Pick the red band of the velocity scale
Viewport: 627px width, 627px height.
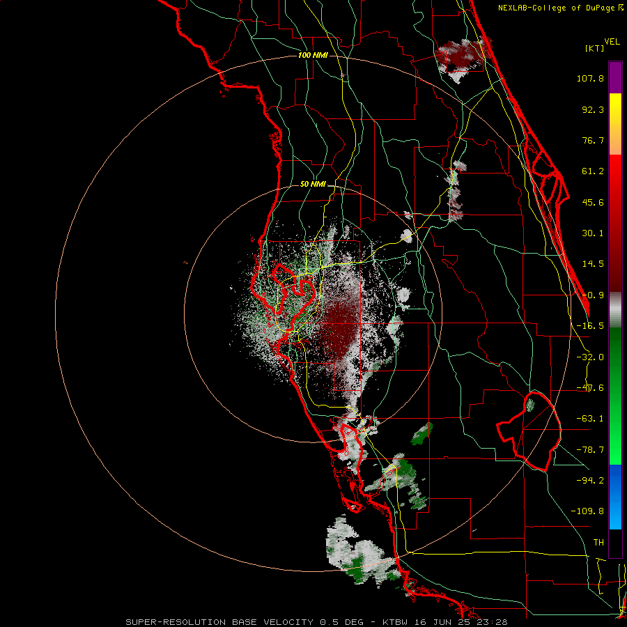click(615, 223)
